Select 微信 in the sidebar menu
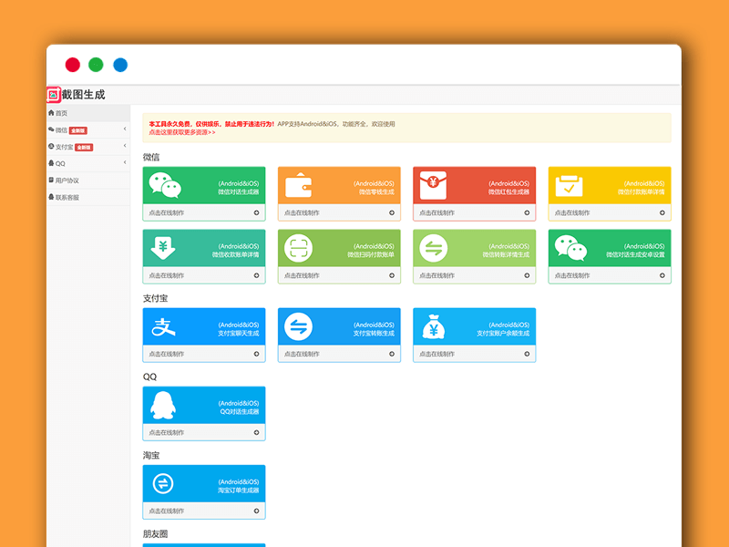This screenshot has height=547, width=729. pos(88,130)
